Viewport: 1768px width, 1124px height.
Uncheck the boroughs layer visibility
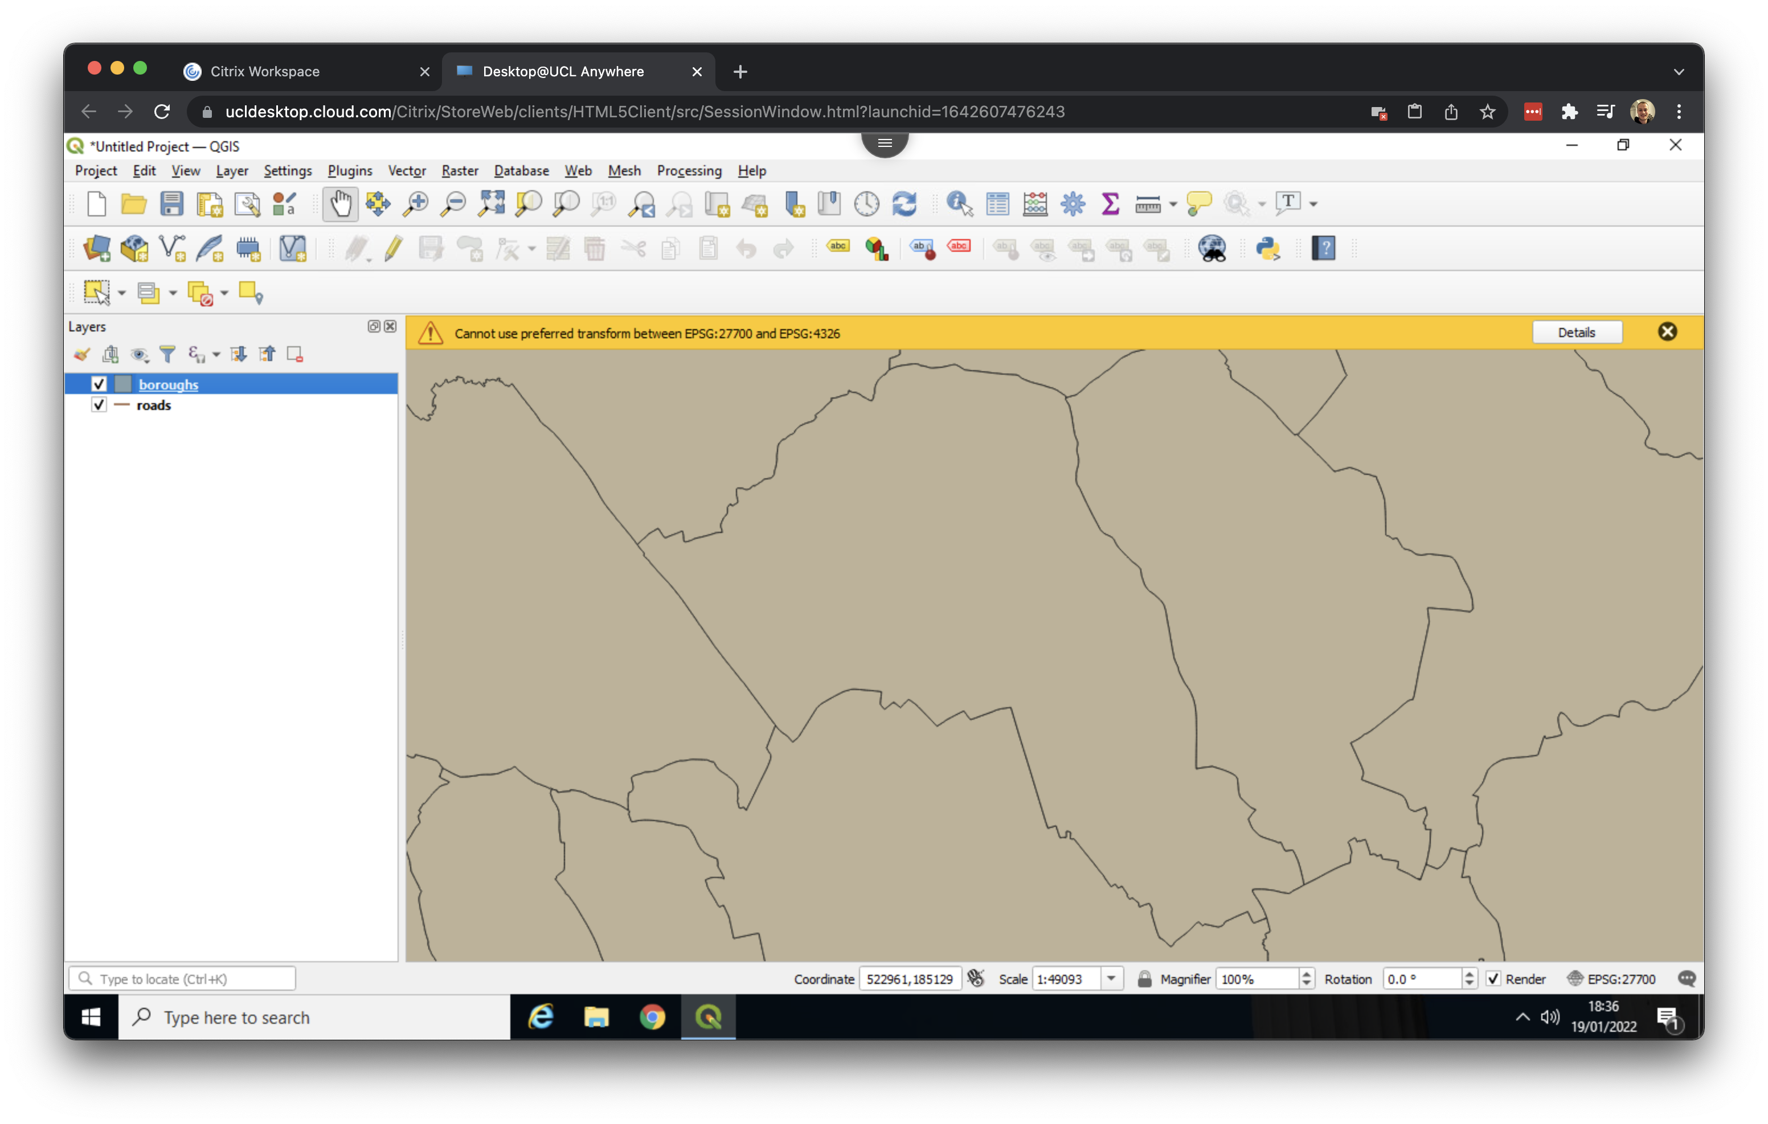pyautogui.click(x=99, y=384)
